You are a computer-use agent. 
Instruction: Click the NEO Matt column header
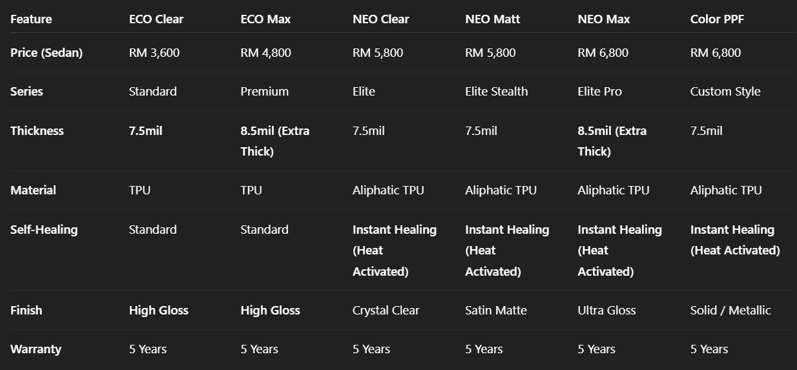(492, 19)
